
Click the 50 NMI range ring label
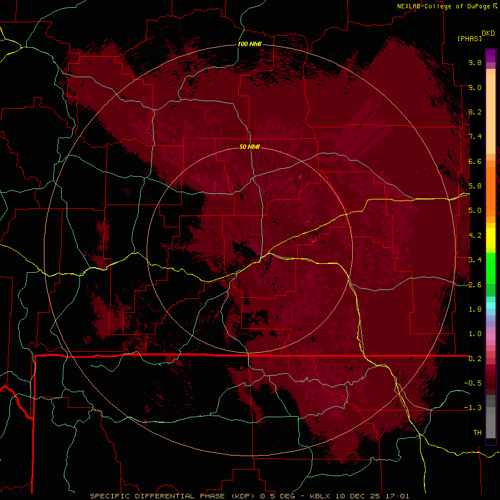pyautogui.click(x=249, y=147)
